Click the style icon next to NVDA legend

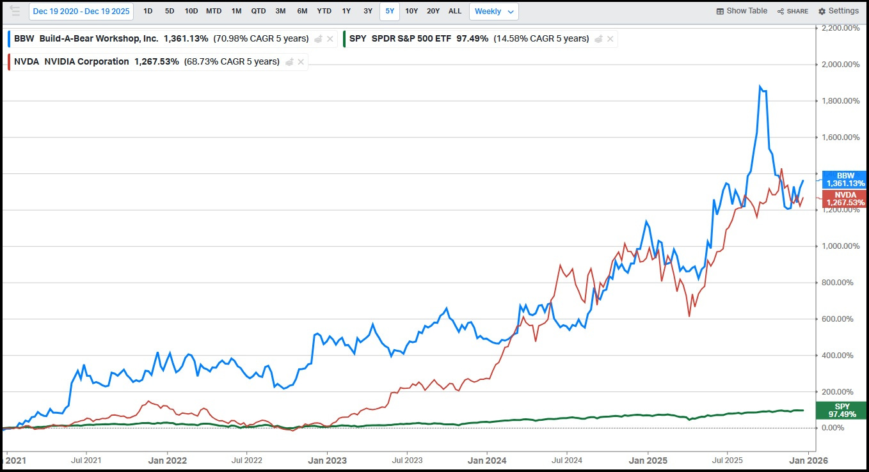pos(289,61)
